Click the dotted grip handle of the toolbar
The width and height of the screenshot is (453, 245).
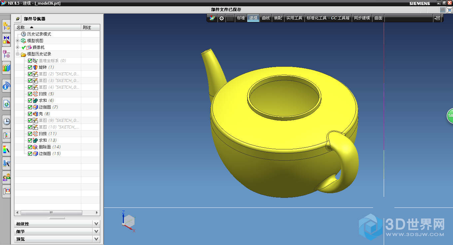[230, 18]
